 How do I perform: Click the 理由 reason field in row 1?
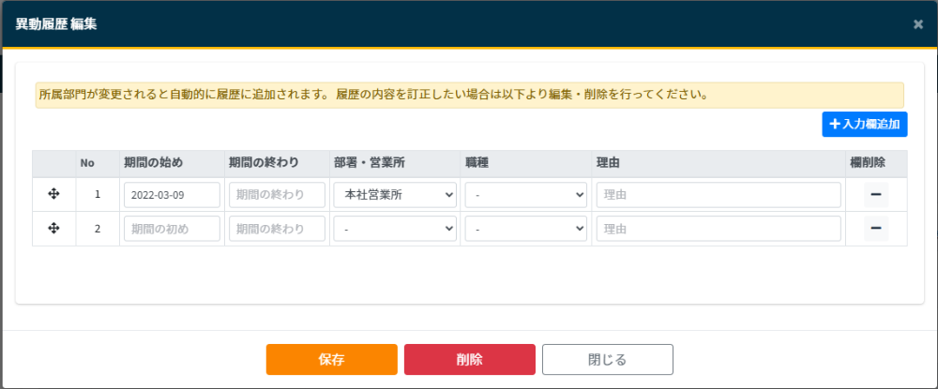718,195
